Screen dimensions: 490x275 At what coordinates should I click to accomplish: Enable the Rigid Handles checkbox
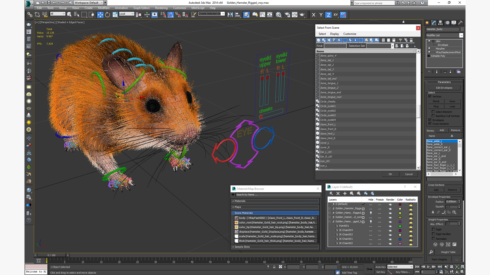coord(433,234)
